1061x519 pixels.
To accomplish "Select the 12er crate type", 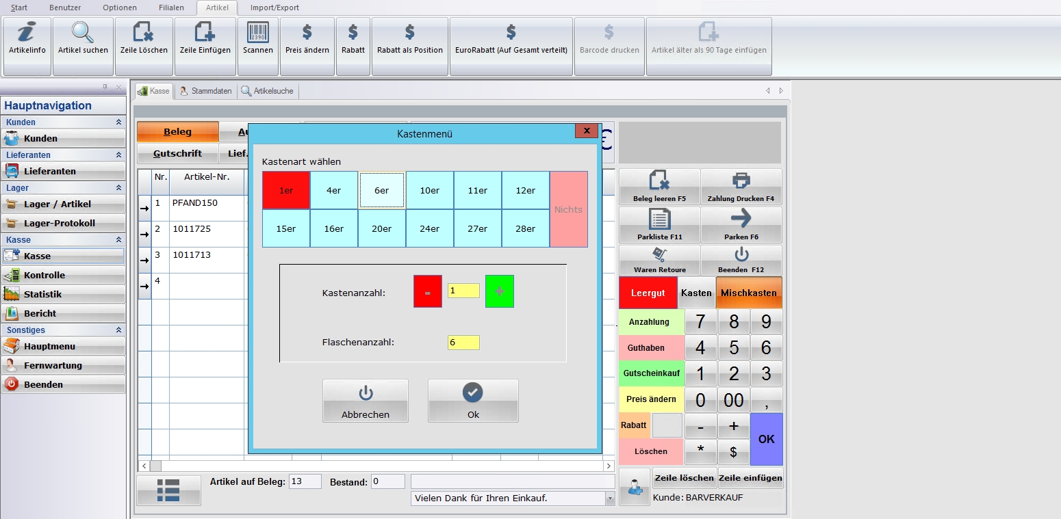I will click(526, 190).
